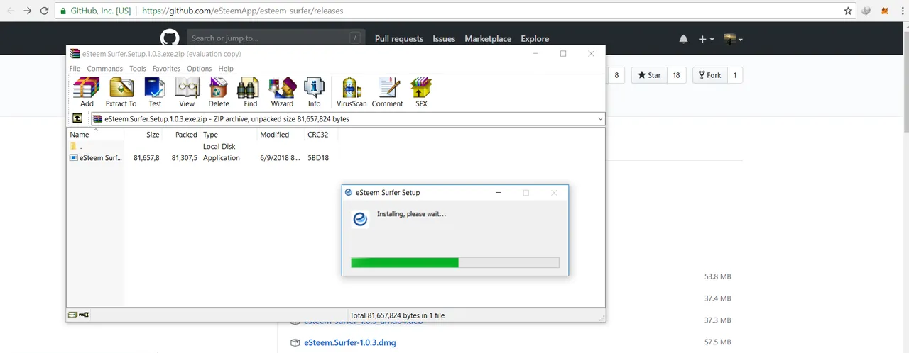Open the GitHub user avatar menu
The image size is (909, 353).
tap(733, 39)
